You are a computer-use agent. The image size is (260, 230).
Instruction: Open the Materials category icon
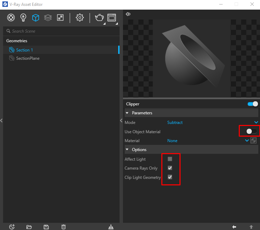[11, 18]
